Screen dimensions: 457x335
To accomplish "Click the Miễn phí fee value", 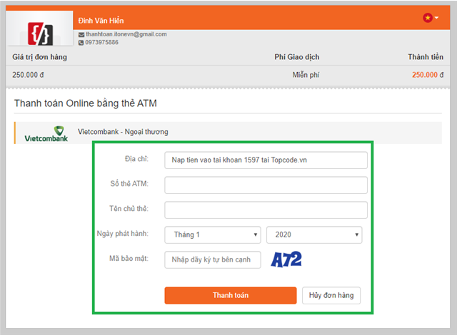I will [x=306, y=75].
